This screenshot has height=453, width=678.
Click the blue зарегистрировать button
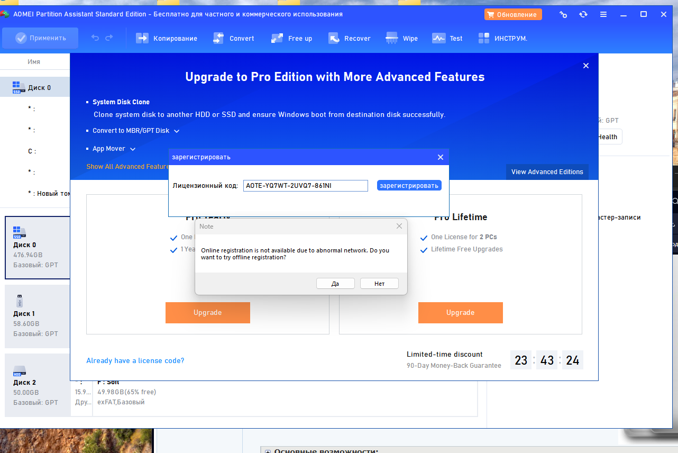(409, 185)
